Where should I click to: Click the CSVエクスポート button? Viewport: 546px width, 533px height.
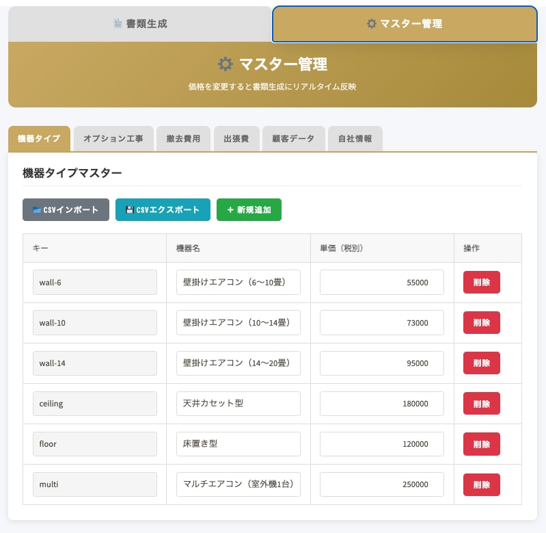point(163,210)
